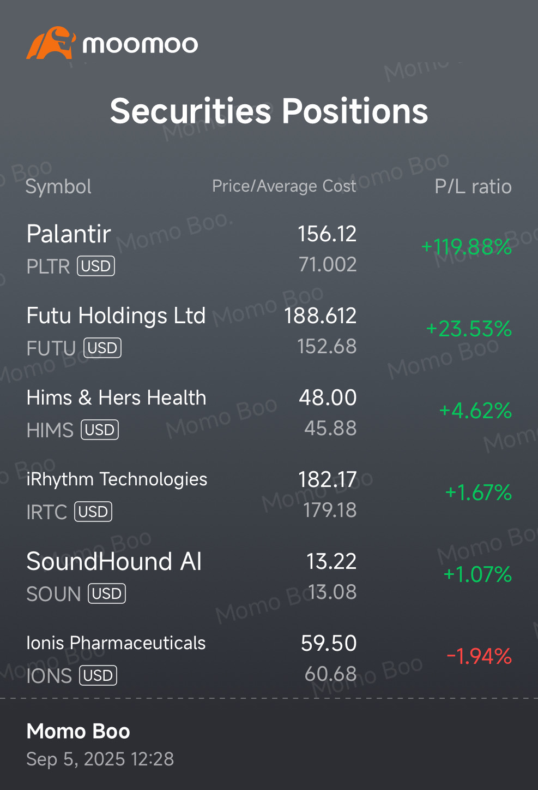Click the P/L ratio column header
This screenshot has width=538, height=790.
tap(473, 187)
